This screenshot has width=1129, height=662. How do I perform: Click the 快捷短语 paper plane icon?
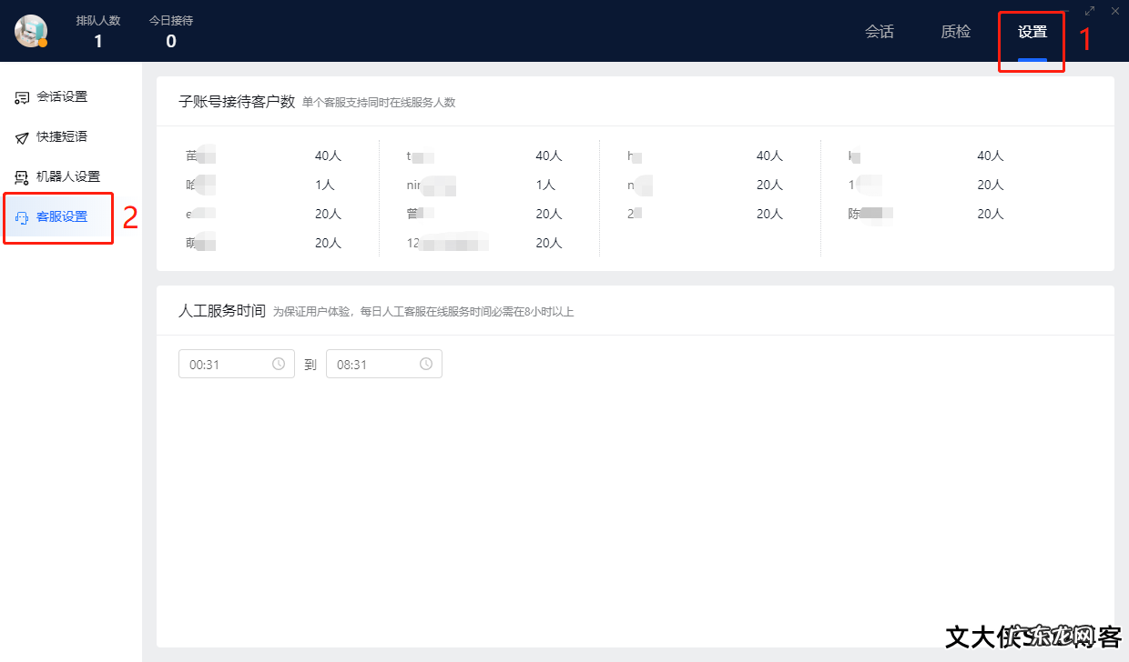click(x=22, y=136)
